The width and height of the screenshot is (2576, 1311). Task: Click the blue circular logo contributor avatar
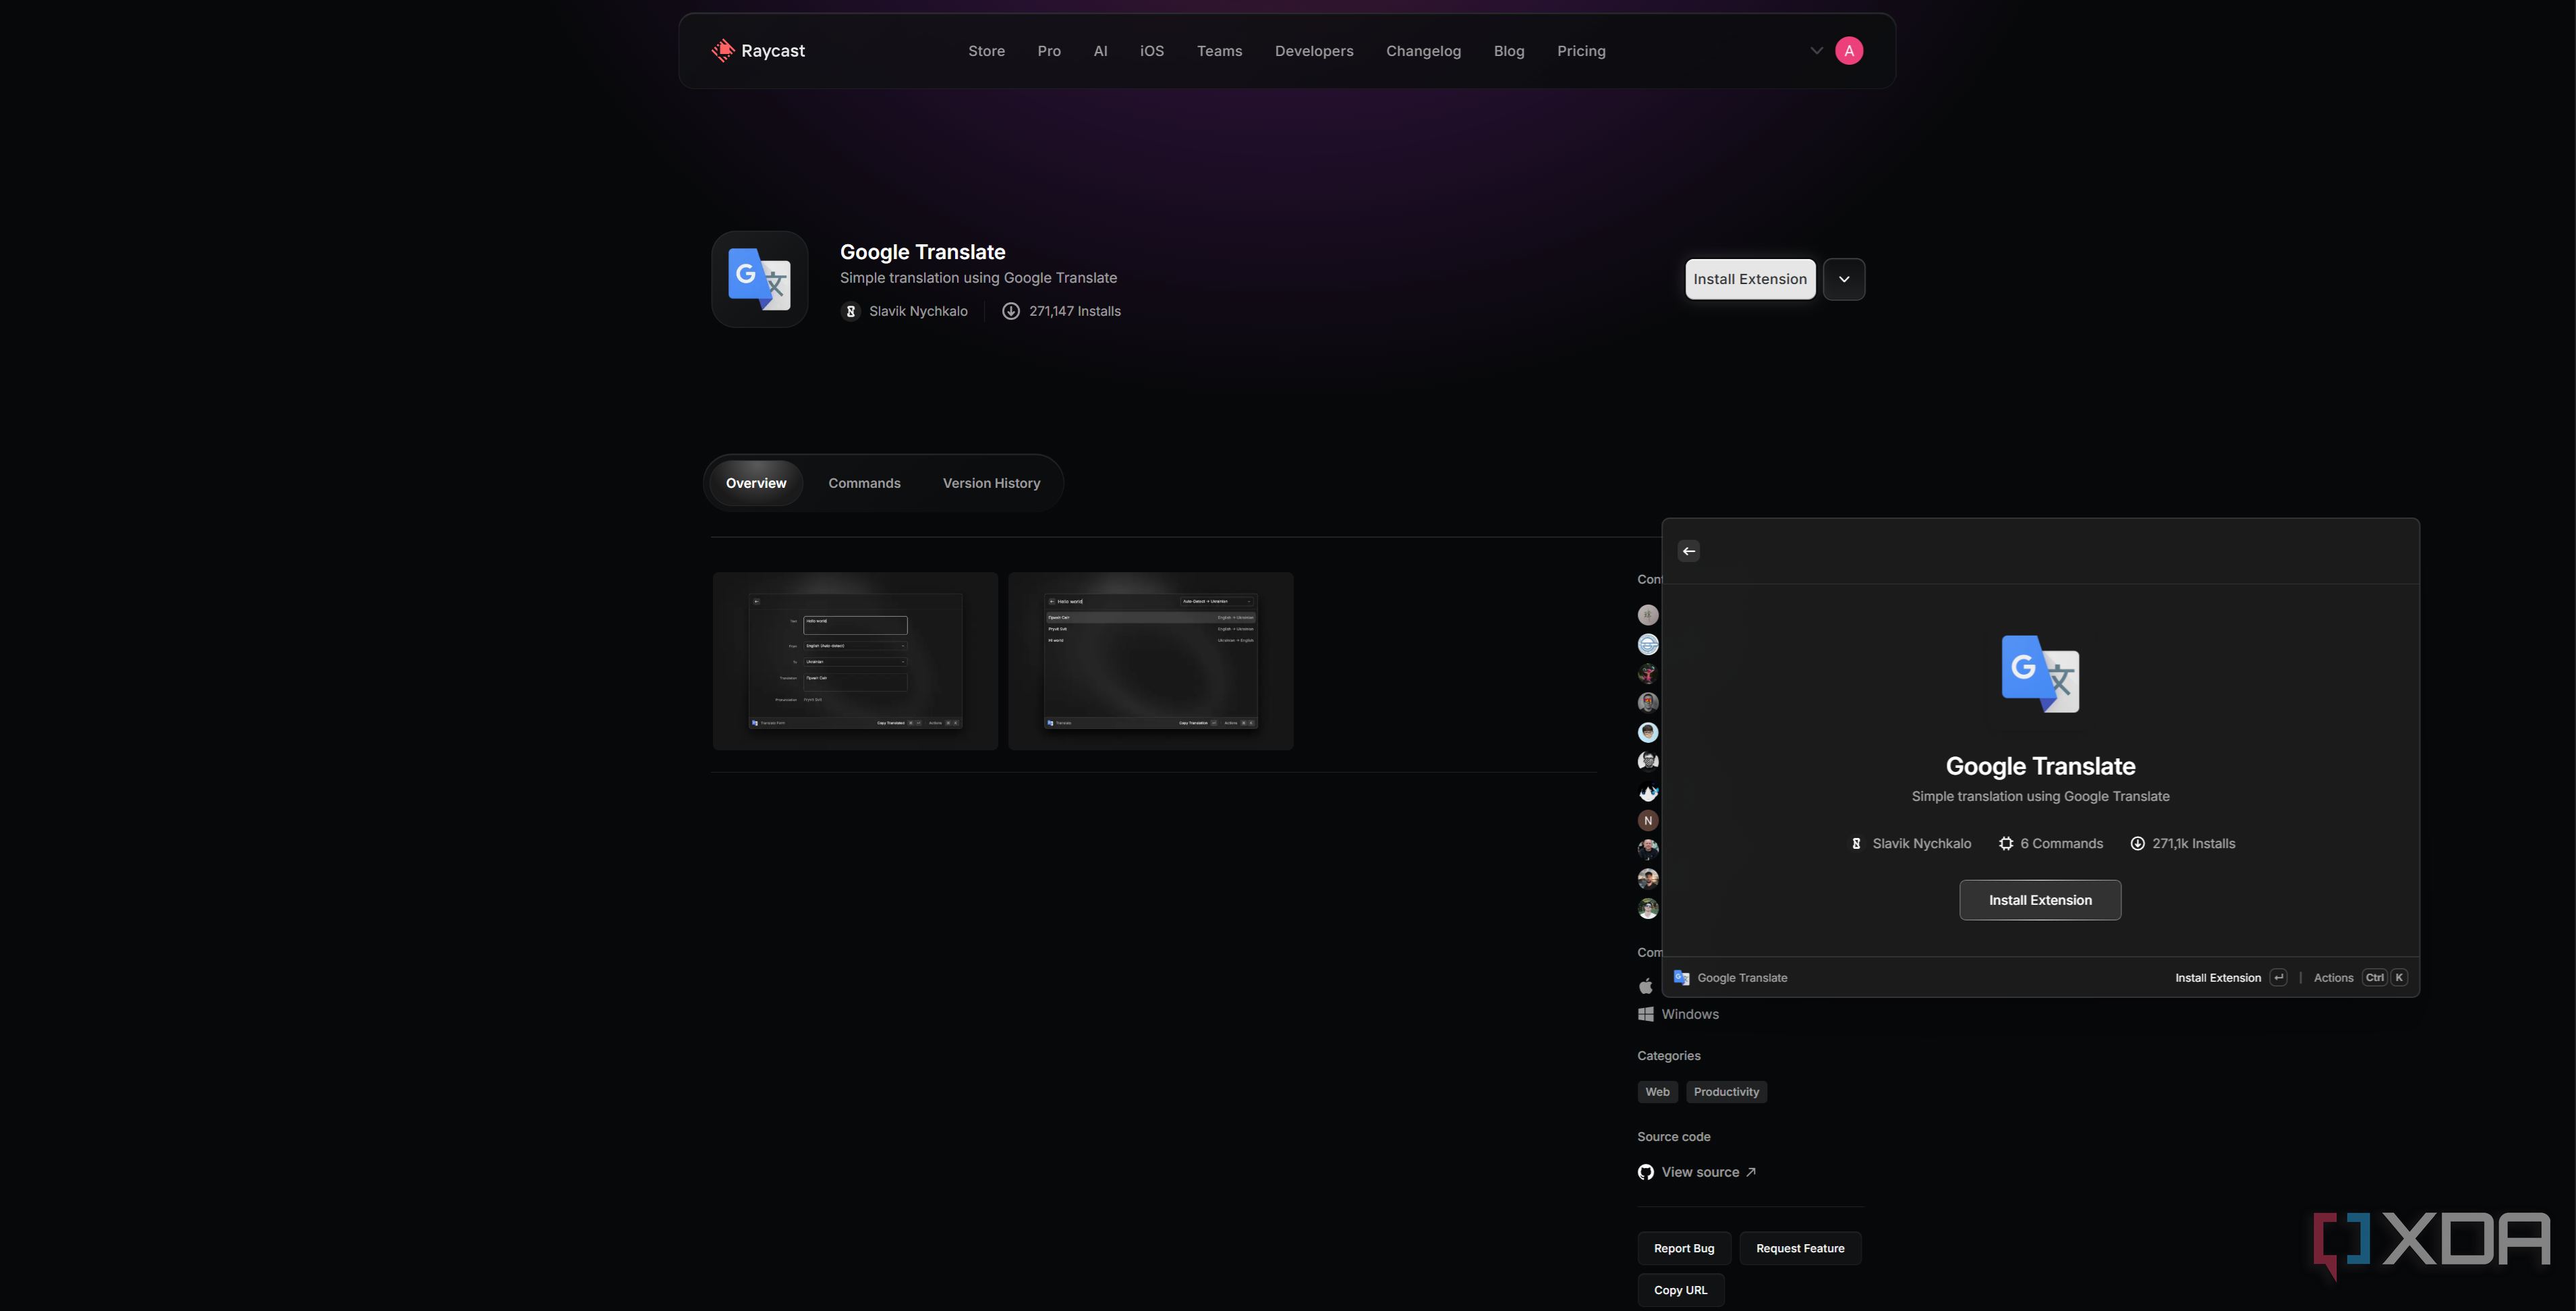point(1648,644)
